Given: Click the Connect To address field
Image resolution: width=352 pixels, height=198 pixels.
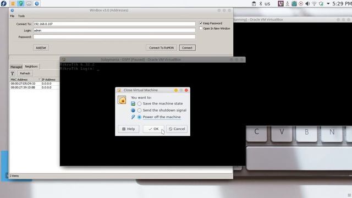Looking at the screenshot, I should pyautogui.click(x=114, y=24).
